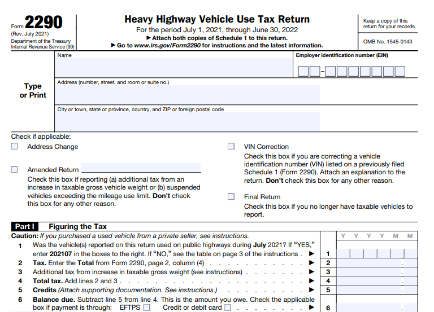The height and width of the screenshot is (312, 434).
Task: Click 'Attach both copies of Schedule 1' text
Action: 217,38
